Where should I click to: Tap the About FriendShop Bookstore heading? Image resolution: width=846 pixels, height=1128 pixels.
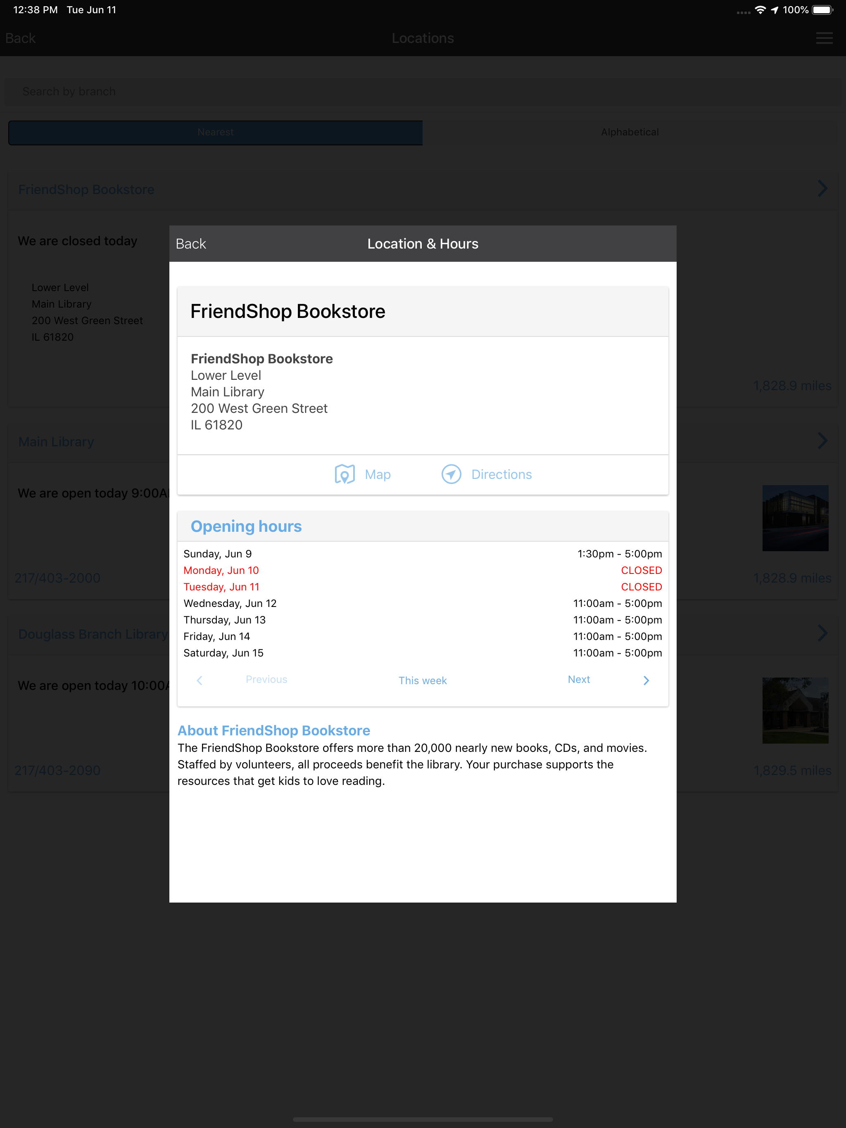coord(273,731)
